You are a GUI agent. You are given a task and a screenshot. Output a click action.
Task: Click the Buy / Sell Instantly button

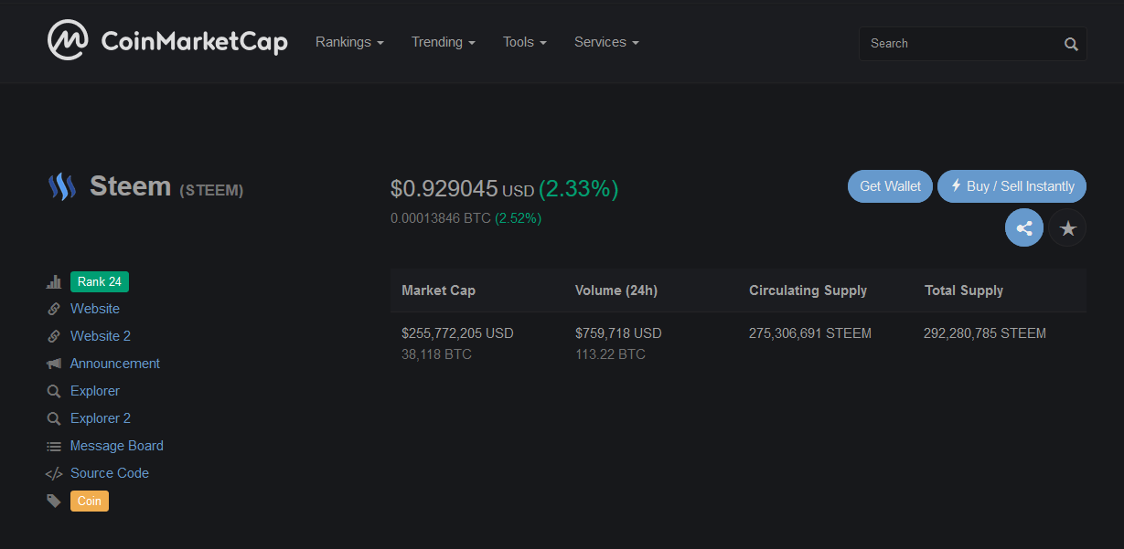point(1012,186)
